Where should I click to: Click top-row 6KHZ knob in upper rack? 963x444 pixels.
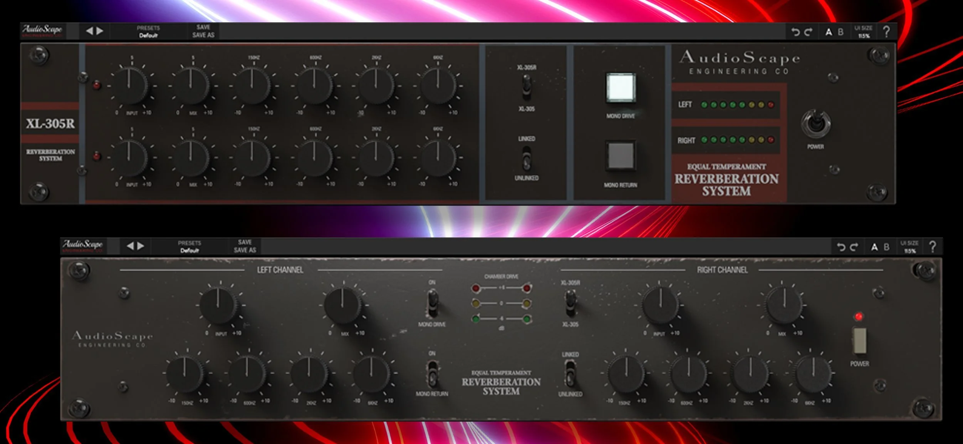tap(438, 86)
